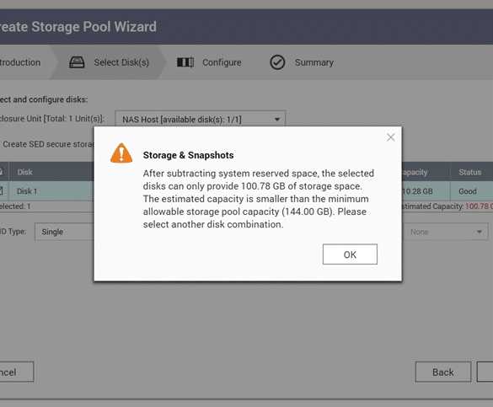Screen dimensions: 493x407
Task: Click the Summary checkmark icon
Action: (x=277, y=62)
